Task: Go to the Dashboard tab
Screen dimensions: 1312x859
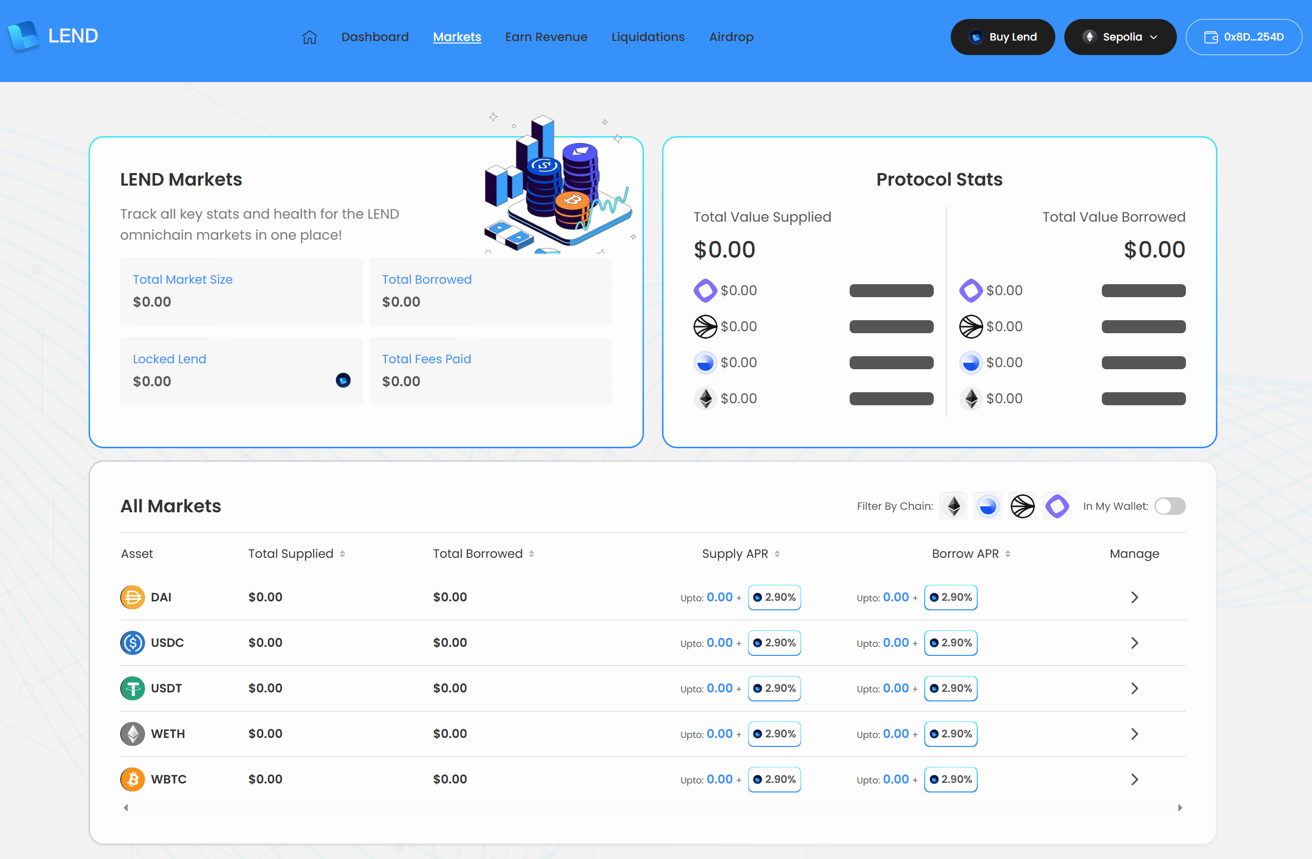Action: [x=375, y=37]
